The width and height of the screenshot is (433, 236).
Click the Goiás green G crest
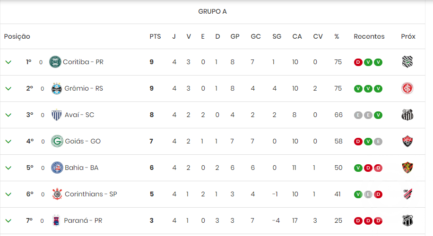57,141
